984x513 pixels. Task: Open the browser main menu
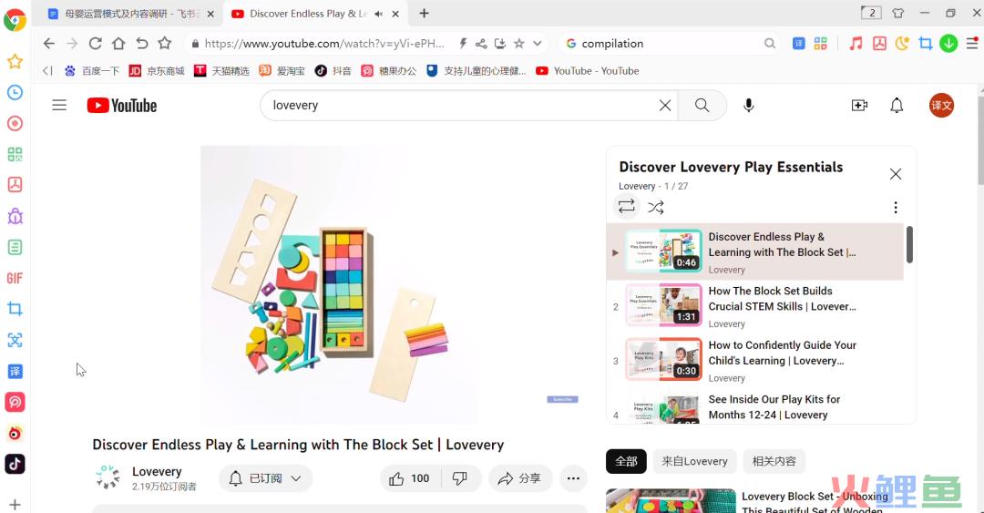click(972, 44)
